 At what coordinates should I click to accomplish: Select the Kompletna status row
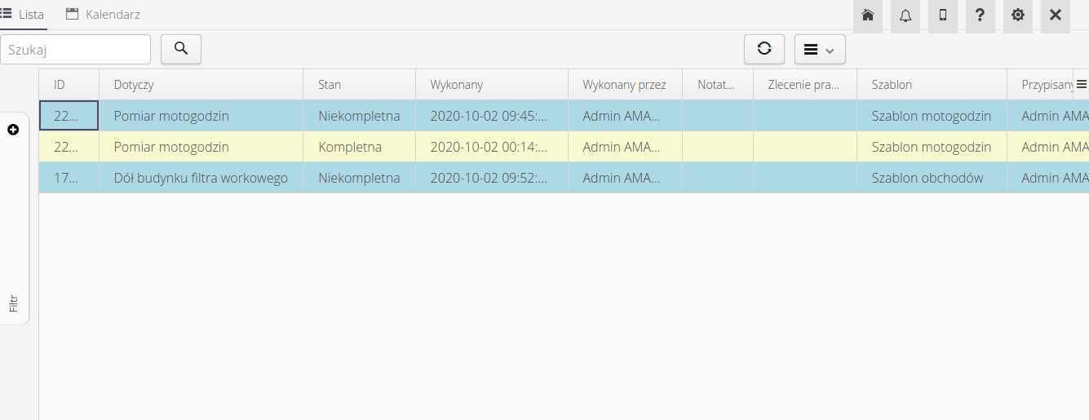pyautogui.click(x=349, y=147)
